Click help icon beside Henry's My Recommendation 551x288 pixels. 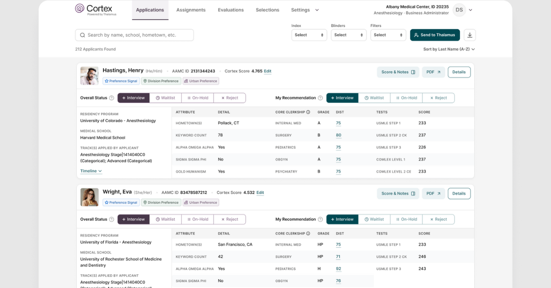(x=320, y=98)
